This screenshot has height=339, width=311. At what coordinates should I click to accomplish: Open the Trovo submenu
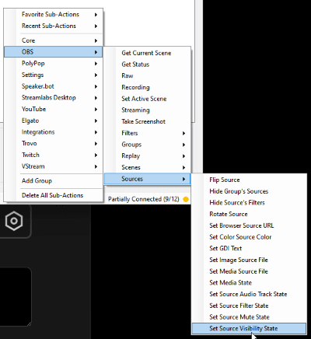click(53, 143)
